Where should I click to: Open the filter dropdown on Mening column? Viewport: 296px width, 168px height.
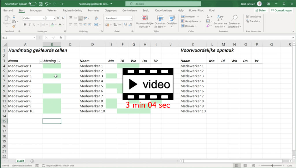pos(59,61)
